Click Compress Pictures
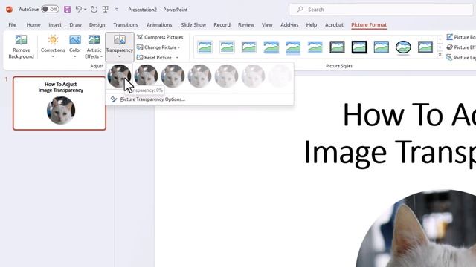 [x=160, y=37]
